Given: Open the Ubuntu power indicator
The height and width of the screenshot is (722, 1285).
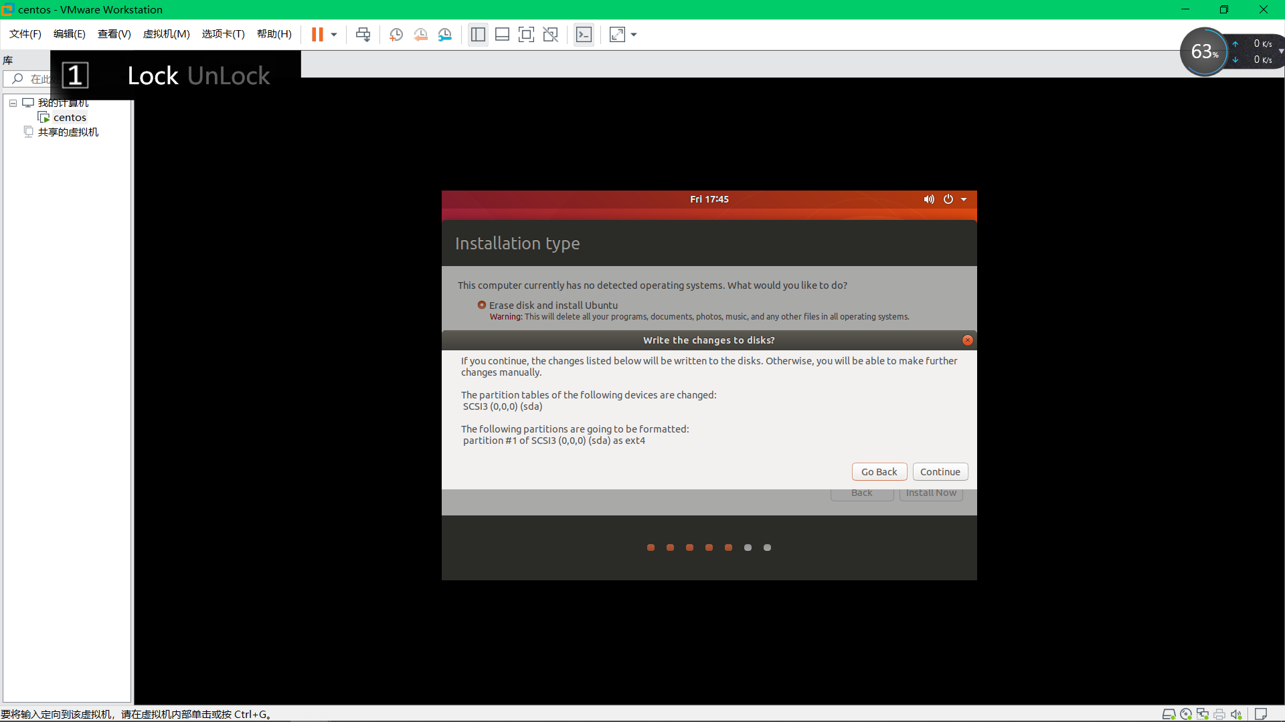Looking at the screenshot, I should pos(948,199).
